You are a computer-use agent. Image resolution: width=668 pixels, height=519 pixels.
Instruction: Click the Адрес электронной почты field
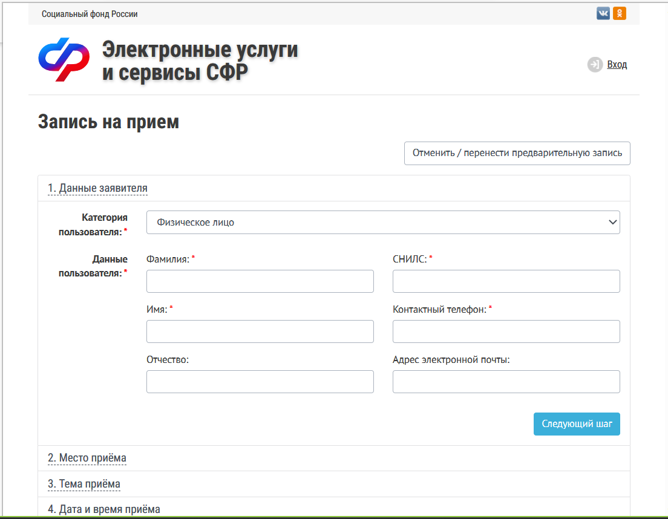[506, 381]
